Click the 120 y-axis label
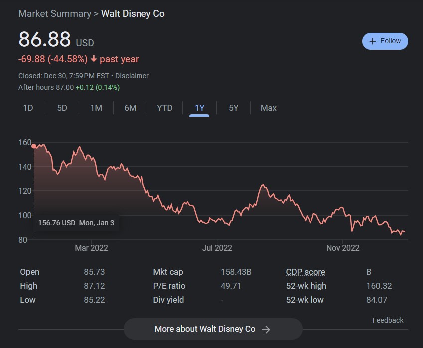Image resolution: width=423 pixels, height=348 pixels. pyautogui.click(x=25, y=191)
